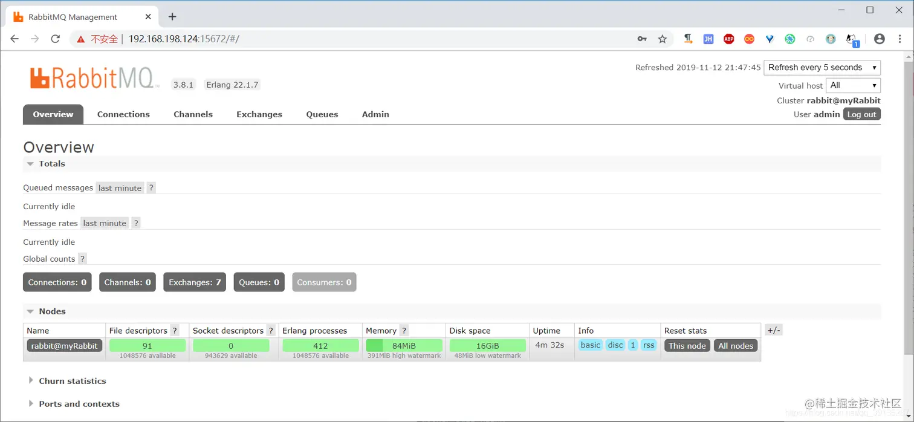Click Channels: 0 count button
The height and width of the screenshot is (422, 914).
click(x=128, y=282)
